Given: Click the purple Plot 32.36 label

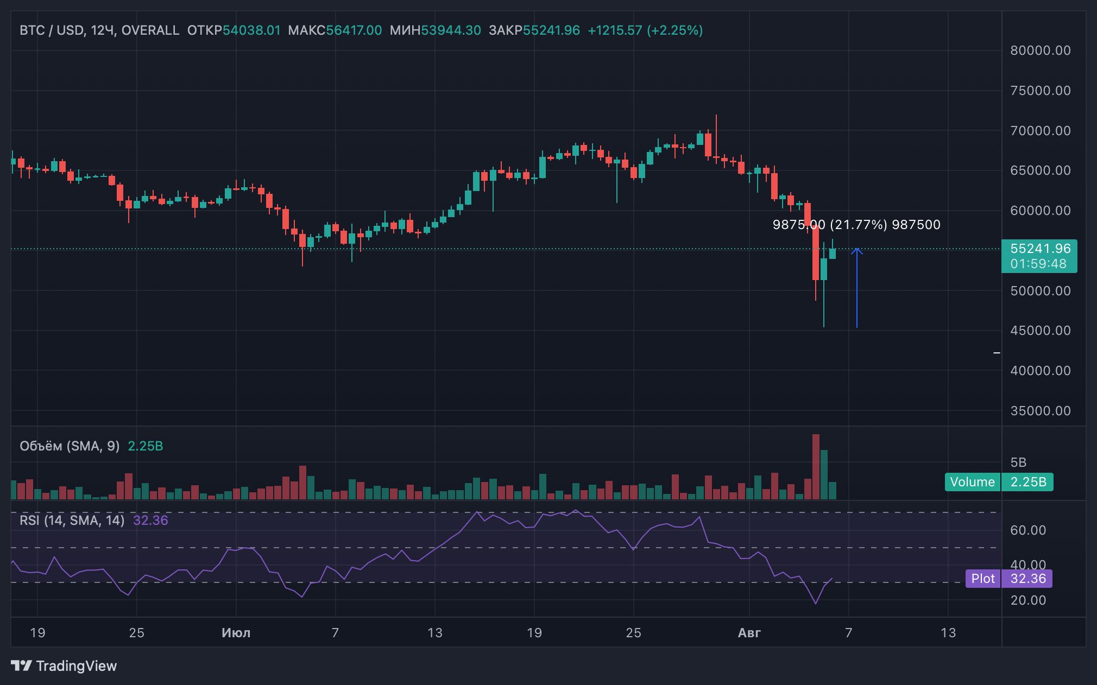Looking at the screenshot, I should (1008, 579).
